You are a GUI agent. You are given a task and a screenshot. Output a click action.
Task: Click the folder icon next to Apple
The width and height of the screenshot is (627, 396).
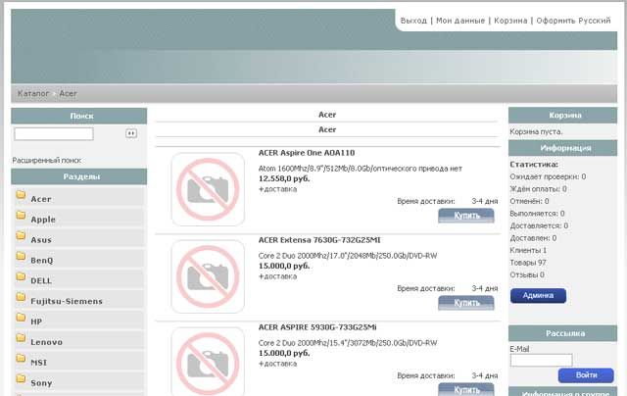[21, 216]
